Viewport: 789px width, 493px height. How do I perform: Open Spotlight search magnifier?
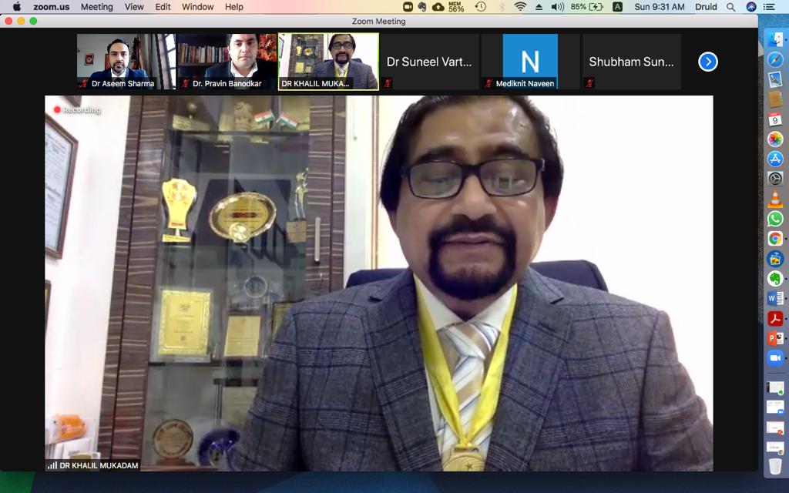click(x=731, y=7)
